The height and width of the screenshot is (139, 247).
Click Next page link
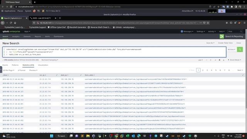[240, 70]
